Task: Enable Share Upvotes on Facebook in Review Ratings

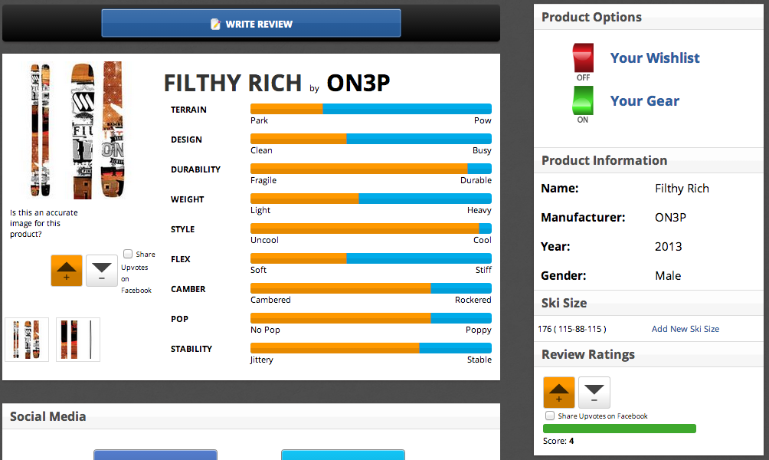Action: click(x=549, y=416)
